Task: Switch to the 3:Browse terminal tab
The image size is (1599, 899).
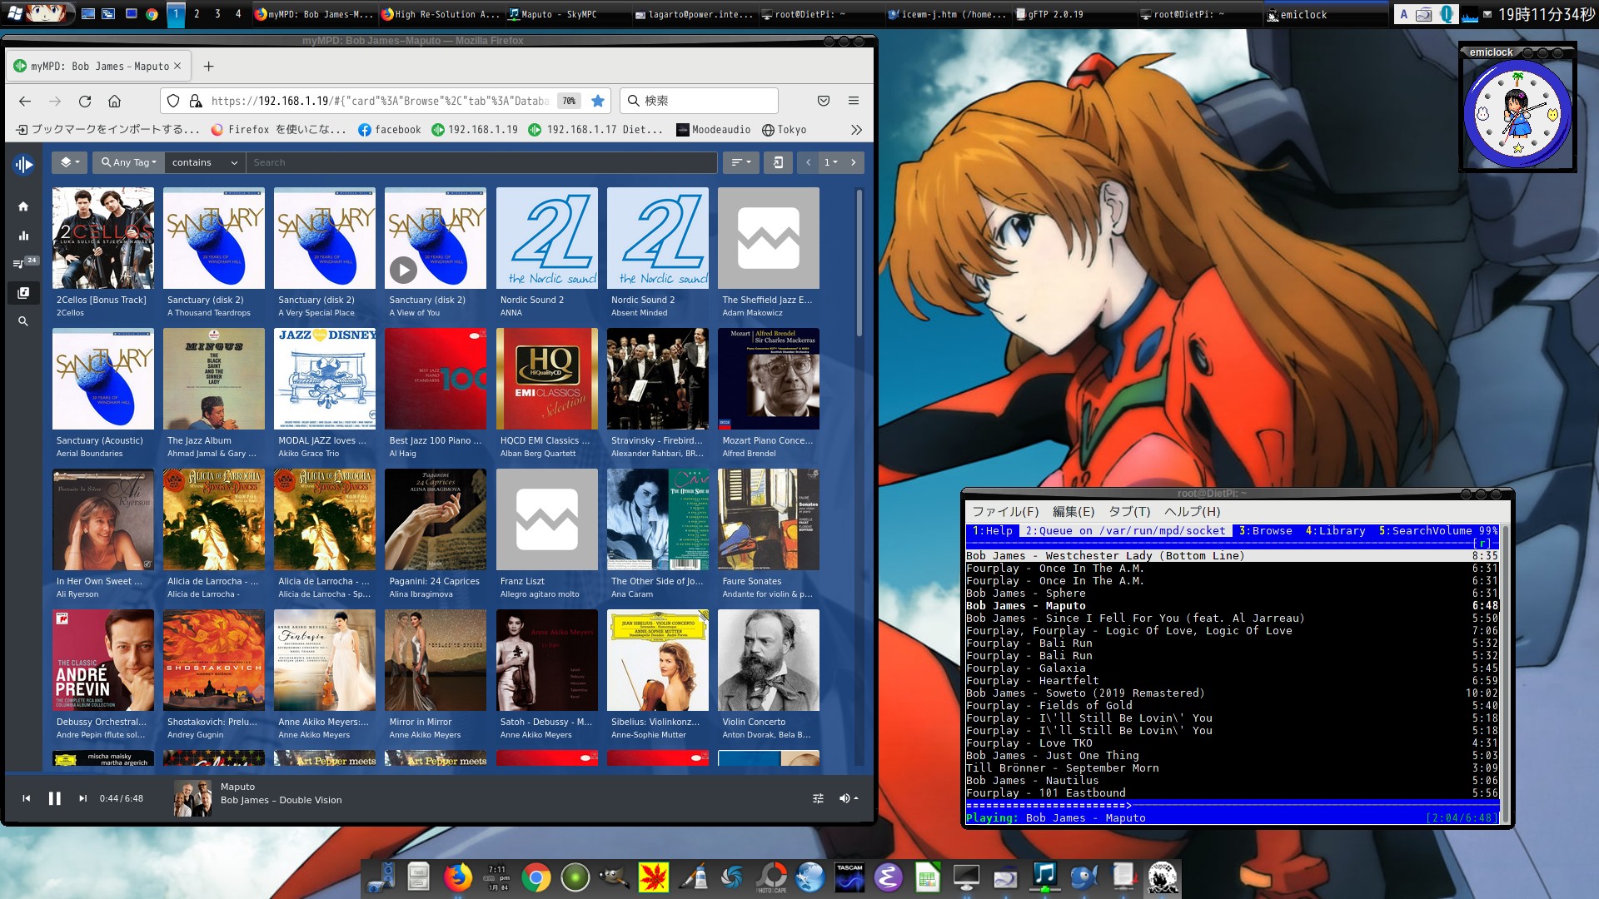Action: click(x=1265, y=531)
